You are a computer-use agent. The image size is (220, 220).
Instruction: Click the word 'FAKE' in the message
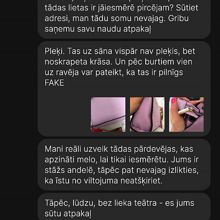pos(54,83)
